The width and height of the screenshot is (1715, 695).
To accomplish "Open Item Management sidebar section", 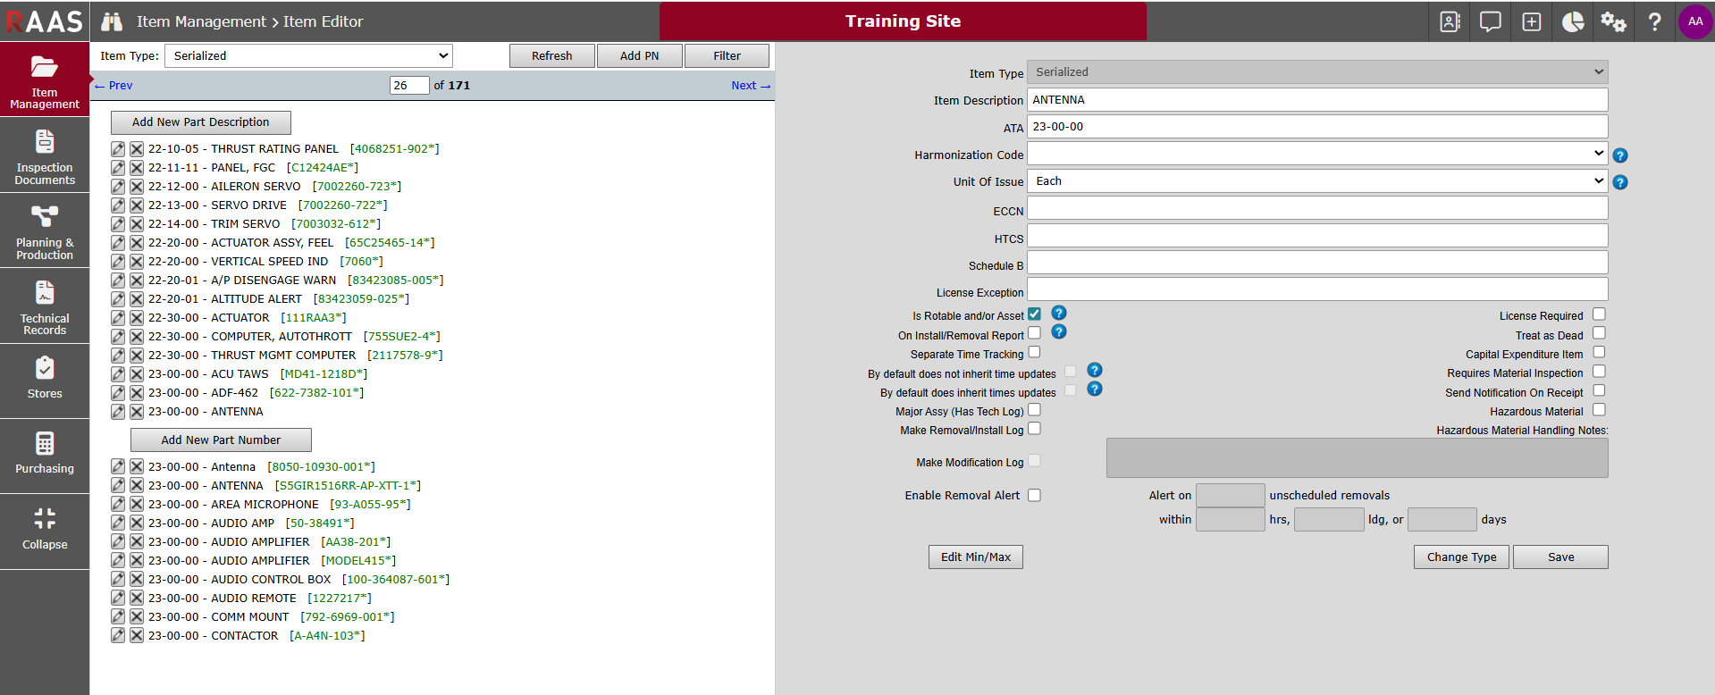I will [45, 80].
